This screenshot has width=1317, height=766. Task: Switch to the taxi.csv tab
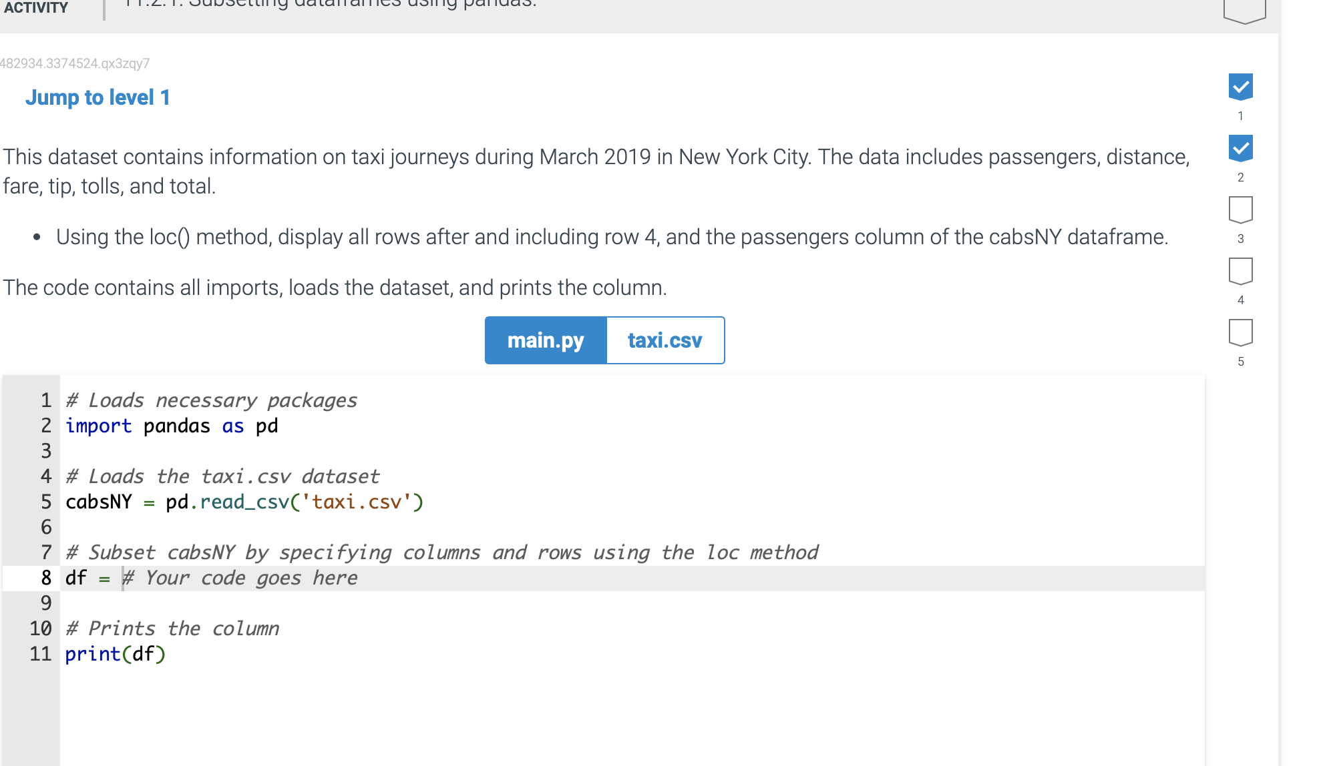(665, 340)
